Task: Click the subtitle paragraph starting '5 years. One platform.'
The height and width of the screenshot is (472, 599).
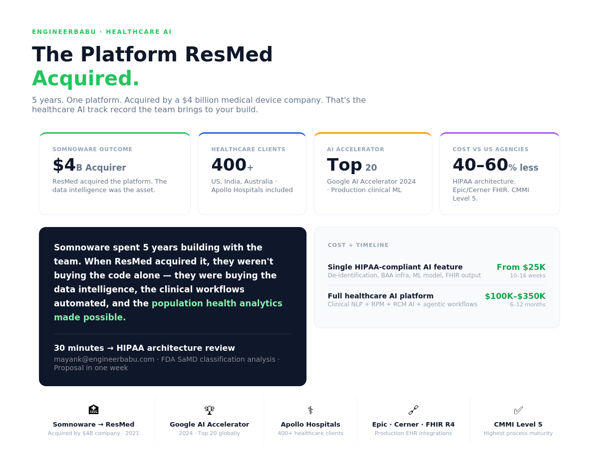Action: coord(199,105)
